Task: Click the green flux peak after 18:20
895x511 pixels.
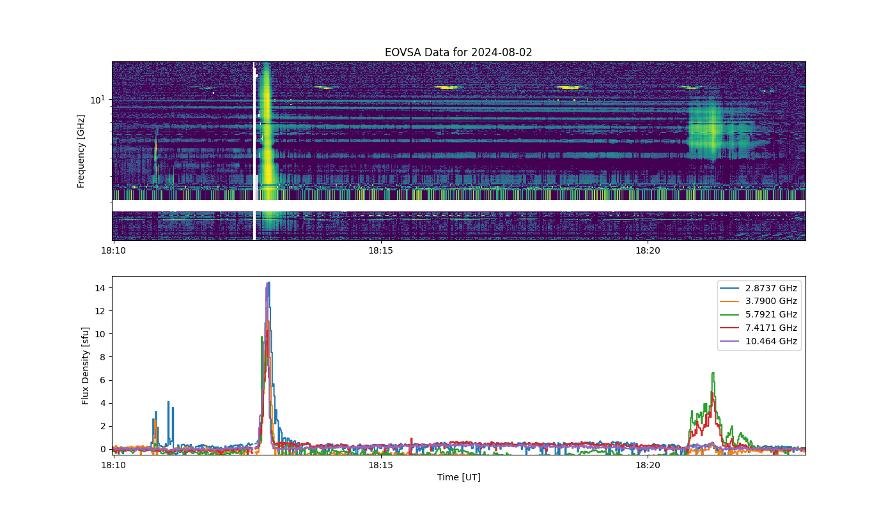Action: click(x=712, y=374)
